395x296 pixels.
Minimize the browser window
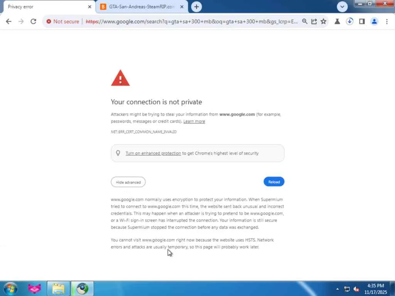point(360,3)
